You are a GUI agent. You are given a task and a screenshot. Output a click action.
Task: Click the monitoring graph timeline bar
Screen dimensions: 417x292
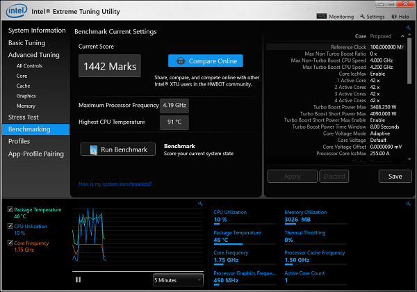pyautogui.click(x=138, y=272)
